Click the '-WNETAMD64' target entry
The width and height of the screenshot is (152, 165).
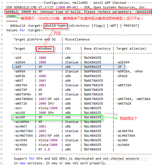23,99
